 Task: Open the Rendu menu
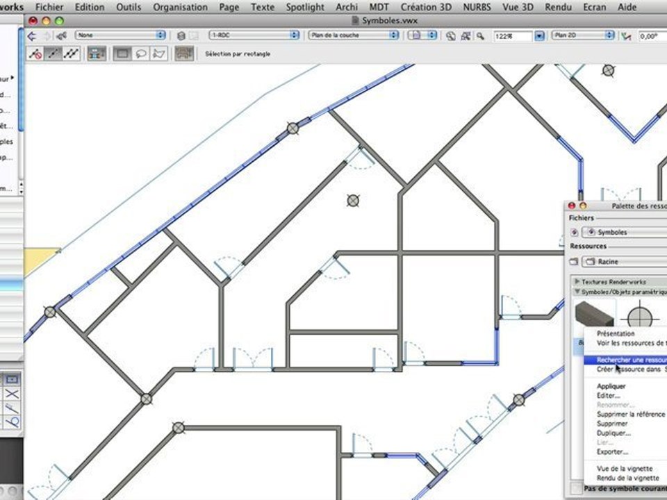tap(558, 7)
